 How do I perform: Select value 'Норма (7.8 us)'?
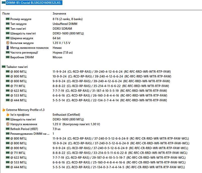pos(63,53)
